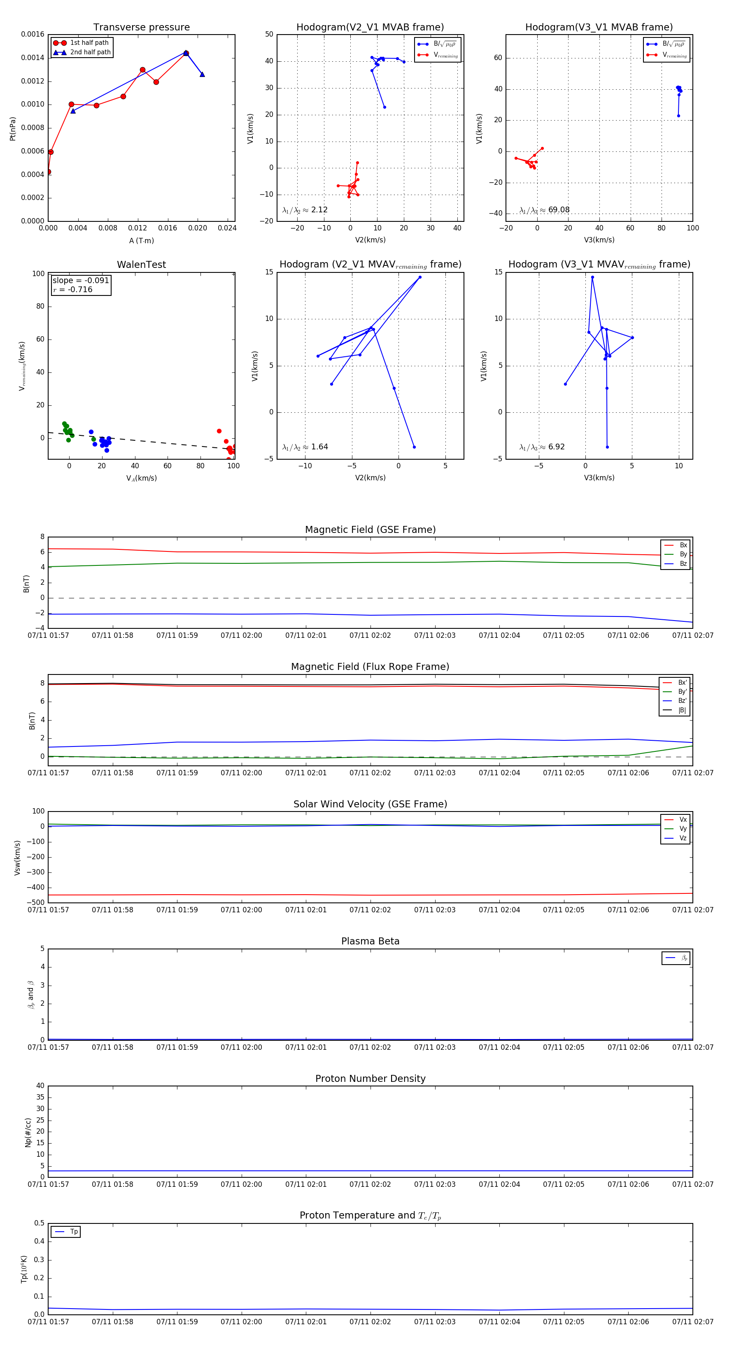Click the "Proton Temperature and Te/Tp" title

370,1216
